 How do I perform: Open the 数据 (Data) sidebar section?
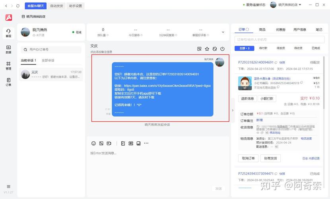point(8,49)
